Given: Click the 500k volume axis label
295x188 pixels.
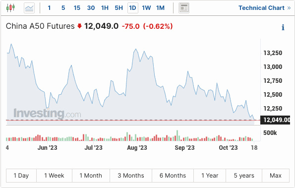Looking at the screenshot, I should pyautogui.click(x=270, y=133).
